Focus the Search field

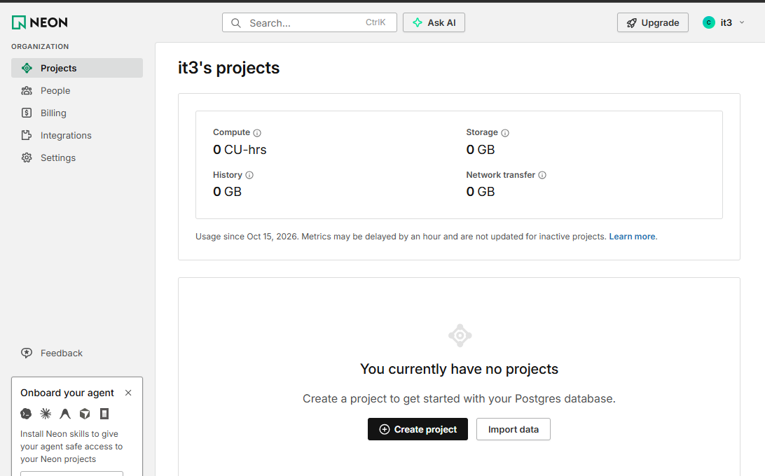pos(310,22)
